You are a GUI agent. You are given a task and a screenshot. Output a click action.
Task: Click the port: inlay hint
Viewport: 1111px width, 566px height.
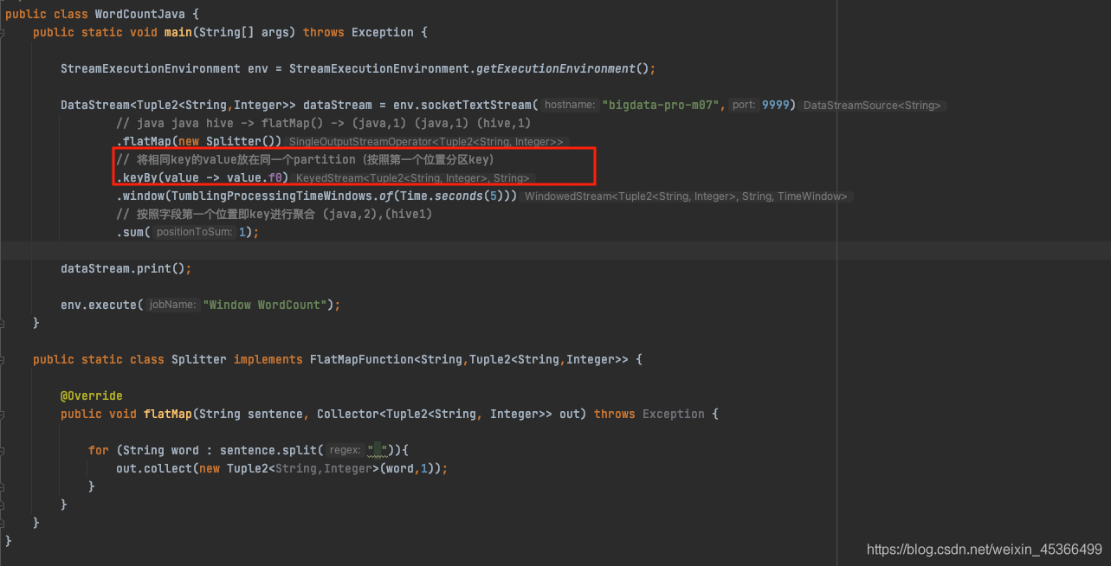click(743, 105)
